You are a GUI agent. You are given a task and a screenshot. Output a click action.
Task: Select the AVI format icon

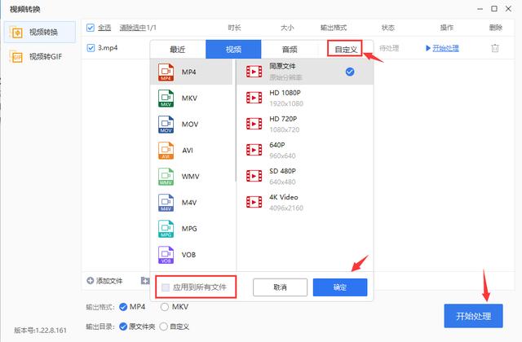pyautogui.click(x=166, y=151)
